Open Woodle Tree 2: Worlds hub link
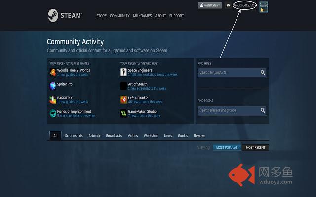The height and width of the screenshot is (197, 316). tap(74, 70)
